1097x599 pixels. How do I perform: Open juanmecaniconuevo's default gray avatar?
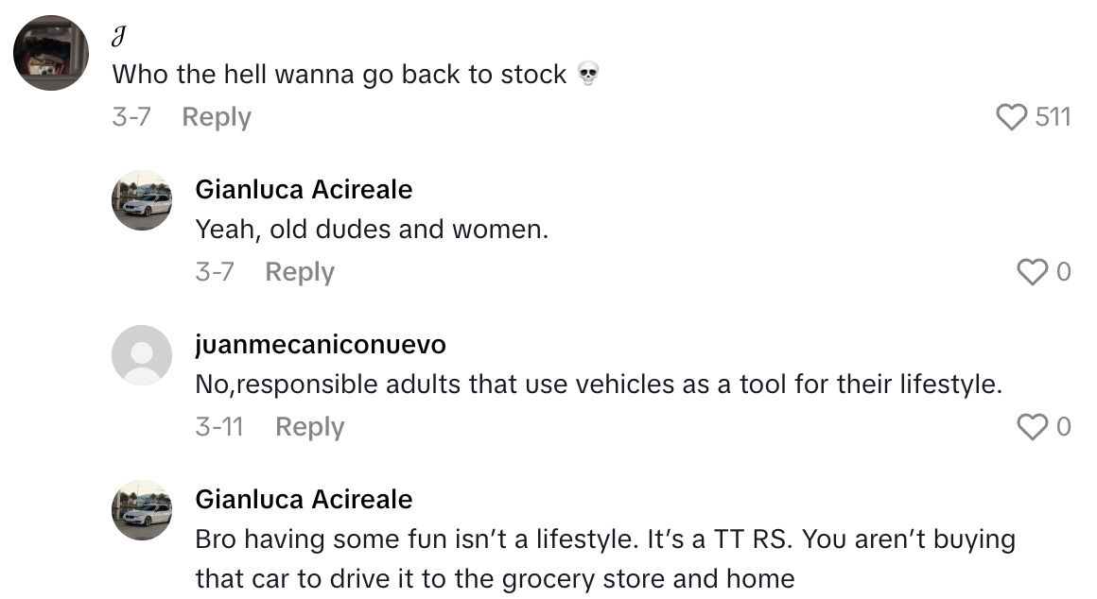[x=142, y=355]
